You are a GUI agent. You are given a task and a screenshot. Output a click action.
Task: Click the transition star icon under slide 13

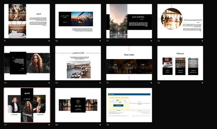point(49,83)
